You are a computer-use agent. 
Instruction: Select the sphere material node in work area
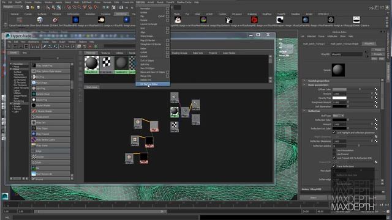[x=175, y=112]
